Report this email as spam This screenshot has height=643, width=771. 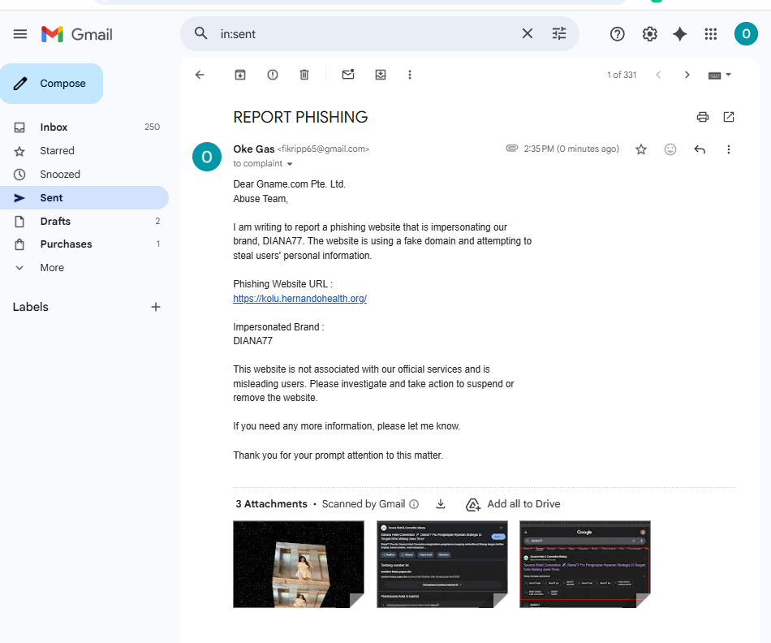273,75
